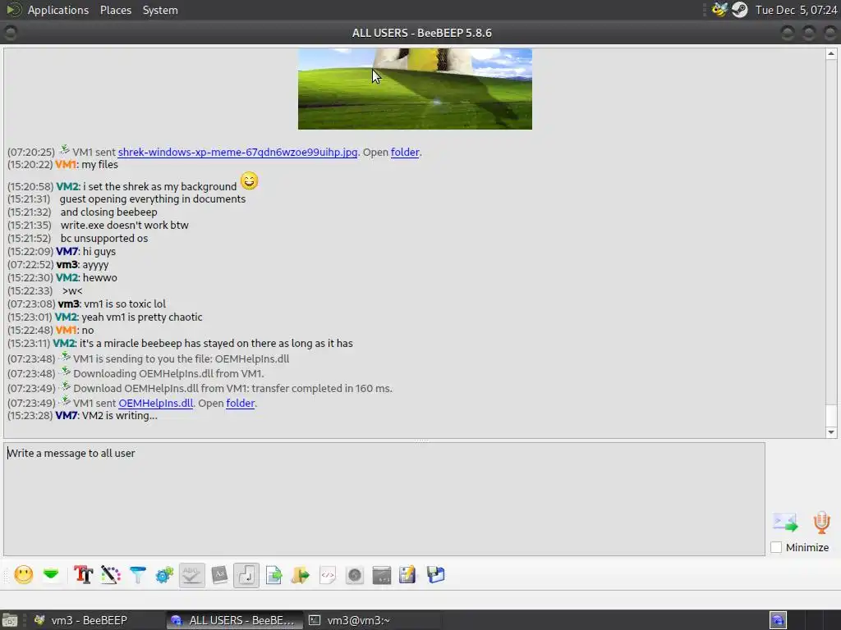Click the "VM1: my files" message

click(86, 164)
